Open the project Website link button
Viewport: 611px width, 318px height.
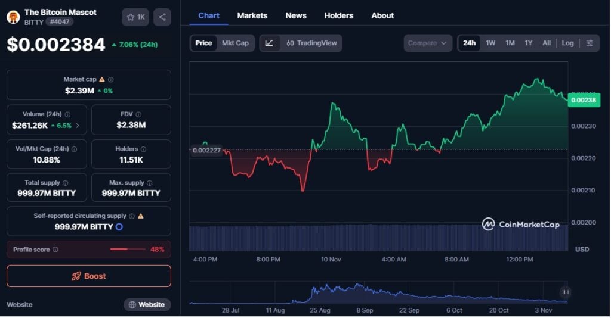coord(147,305)
